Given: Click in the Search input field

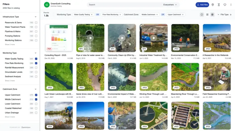Looking at the screenshot, I should tap(122, 5).
